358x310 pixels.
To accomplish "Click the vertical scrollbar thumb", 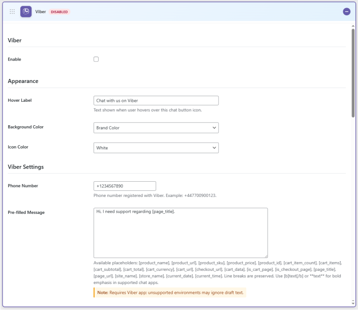I will pos(353,73).
